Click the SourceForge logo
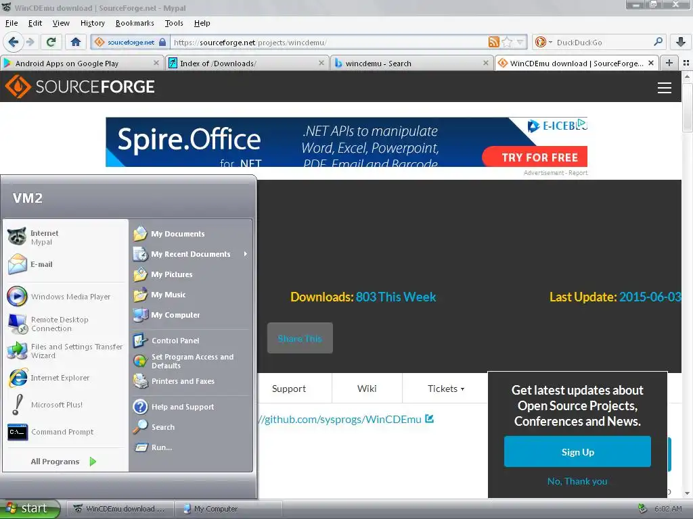This screenshot has height=519, width=693. [x=80, y=86]
